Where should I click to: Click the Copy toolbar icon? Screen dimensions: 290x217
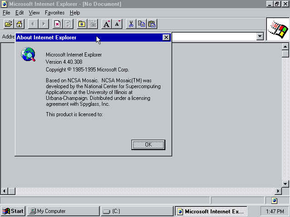pos(141,24)
